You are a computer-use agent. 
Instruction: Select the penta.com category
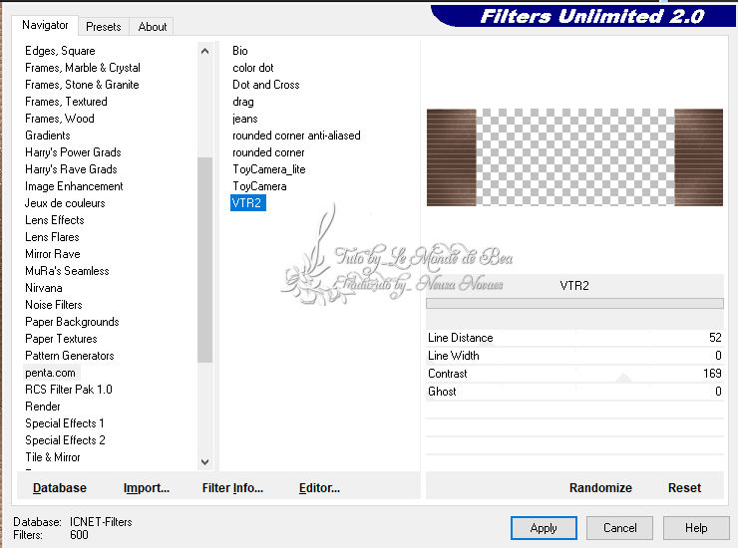pos(50,373)
